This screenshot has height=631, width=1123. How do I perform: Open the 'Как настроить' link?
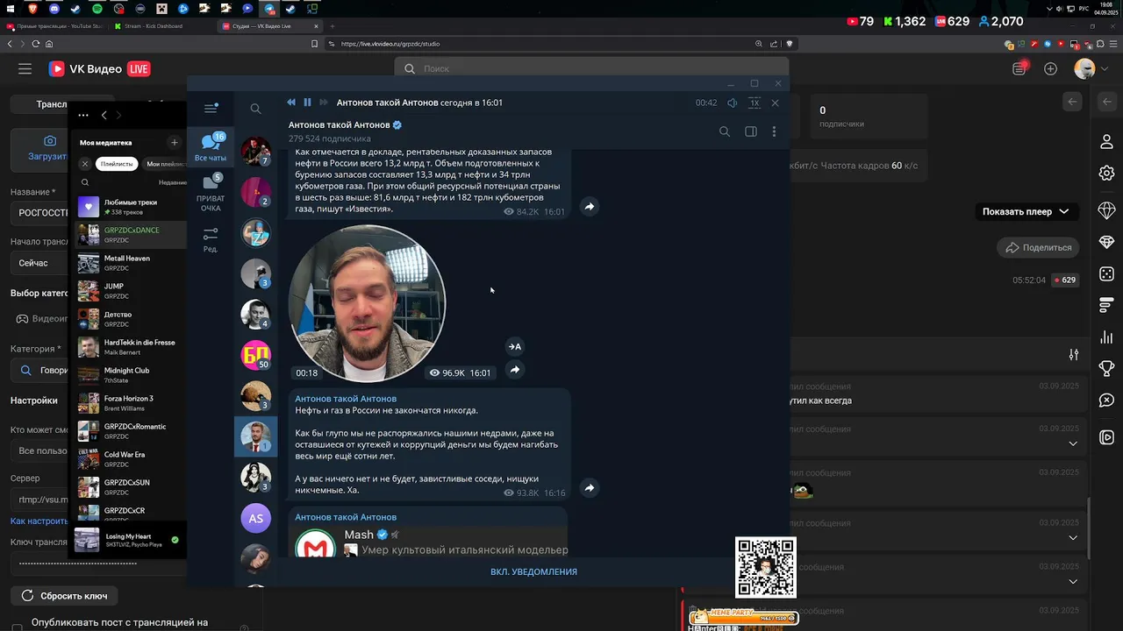tap(39, 521)
